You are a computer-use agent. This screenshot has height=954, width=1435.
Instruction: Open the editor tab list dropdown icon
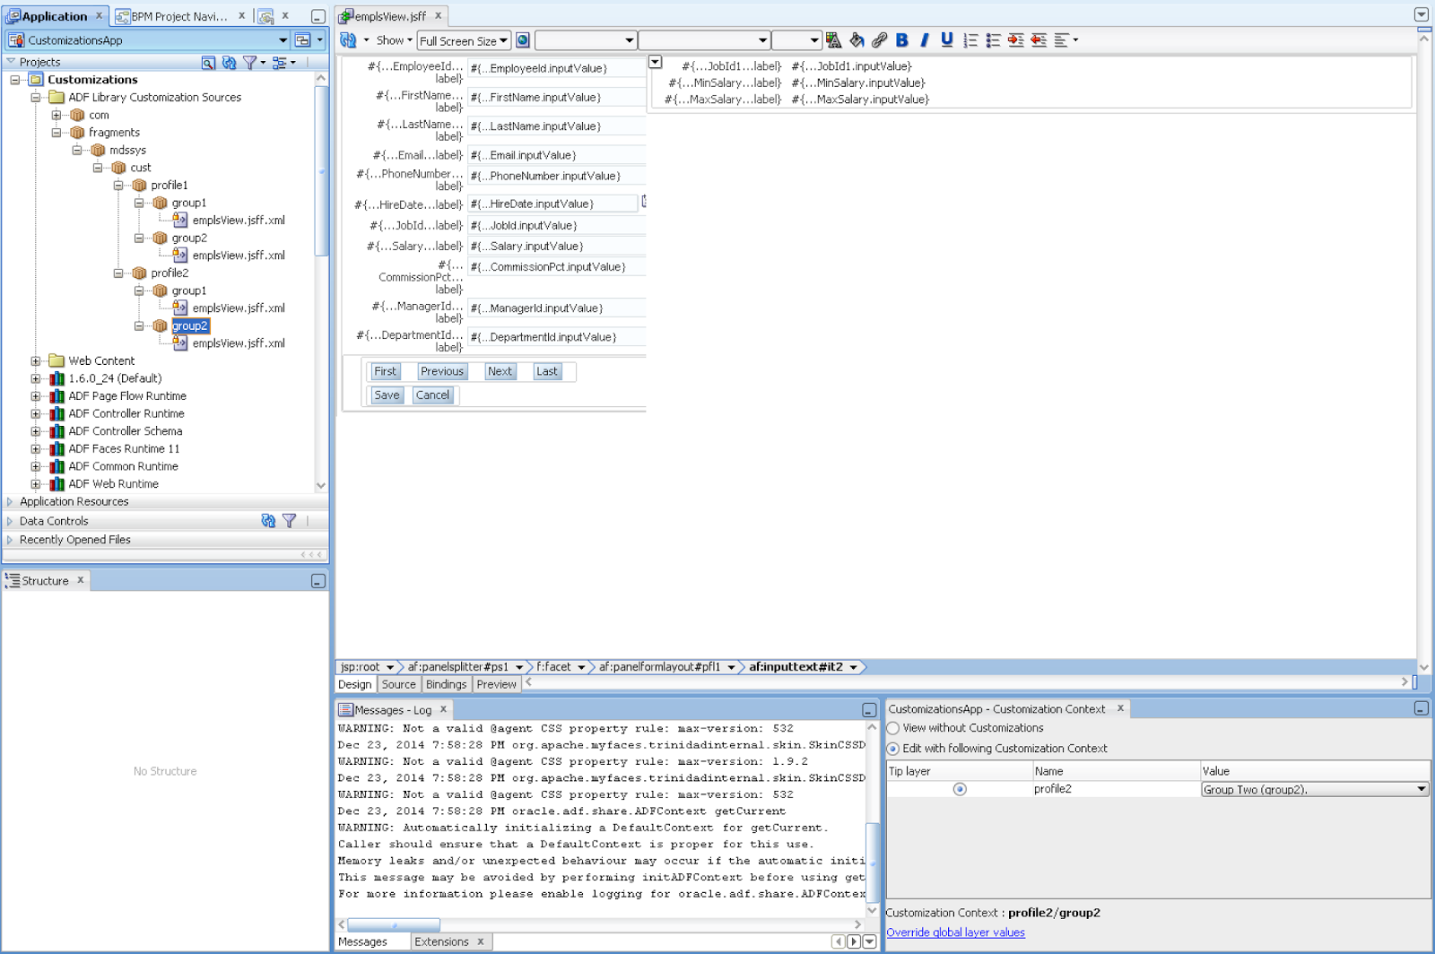point(1422,14)
